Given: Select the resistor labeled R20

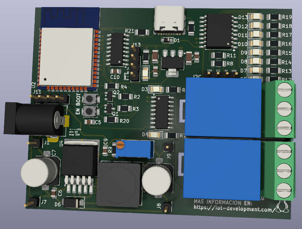Looking at the screenshot, I should 111,120.
